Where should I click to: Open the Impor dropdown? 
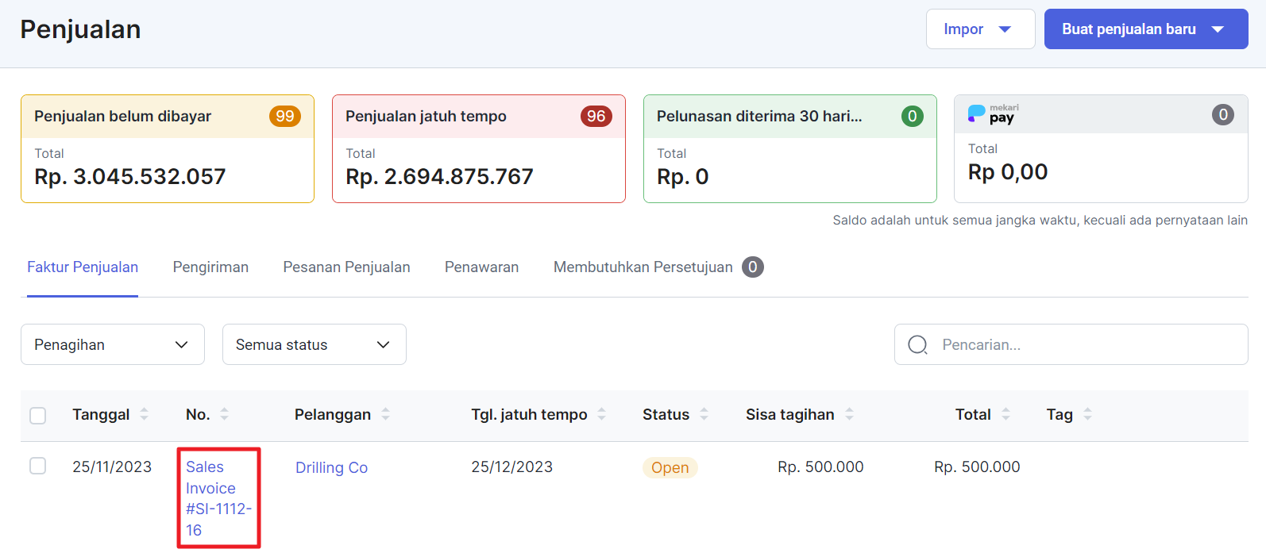[x=979, y=29]
